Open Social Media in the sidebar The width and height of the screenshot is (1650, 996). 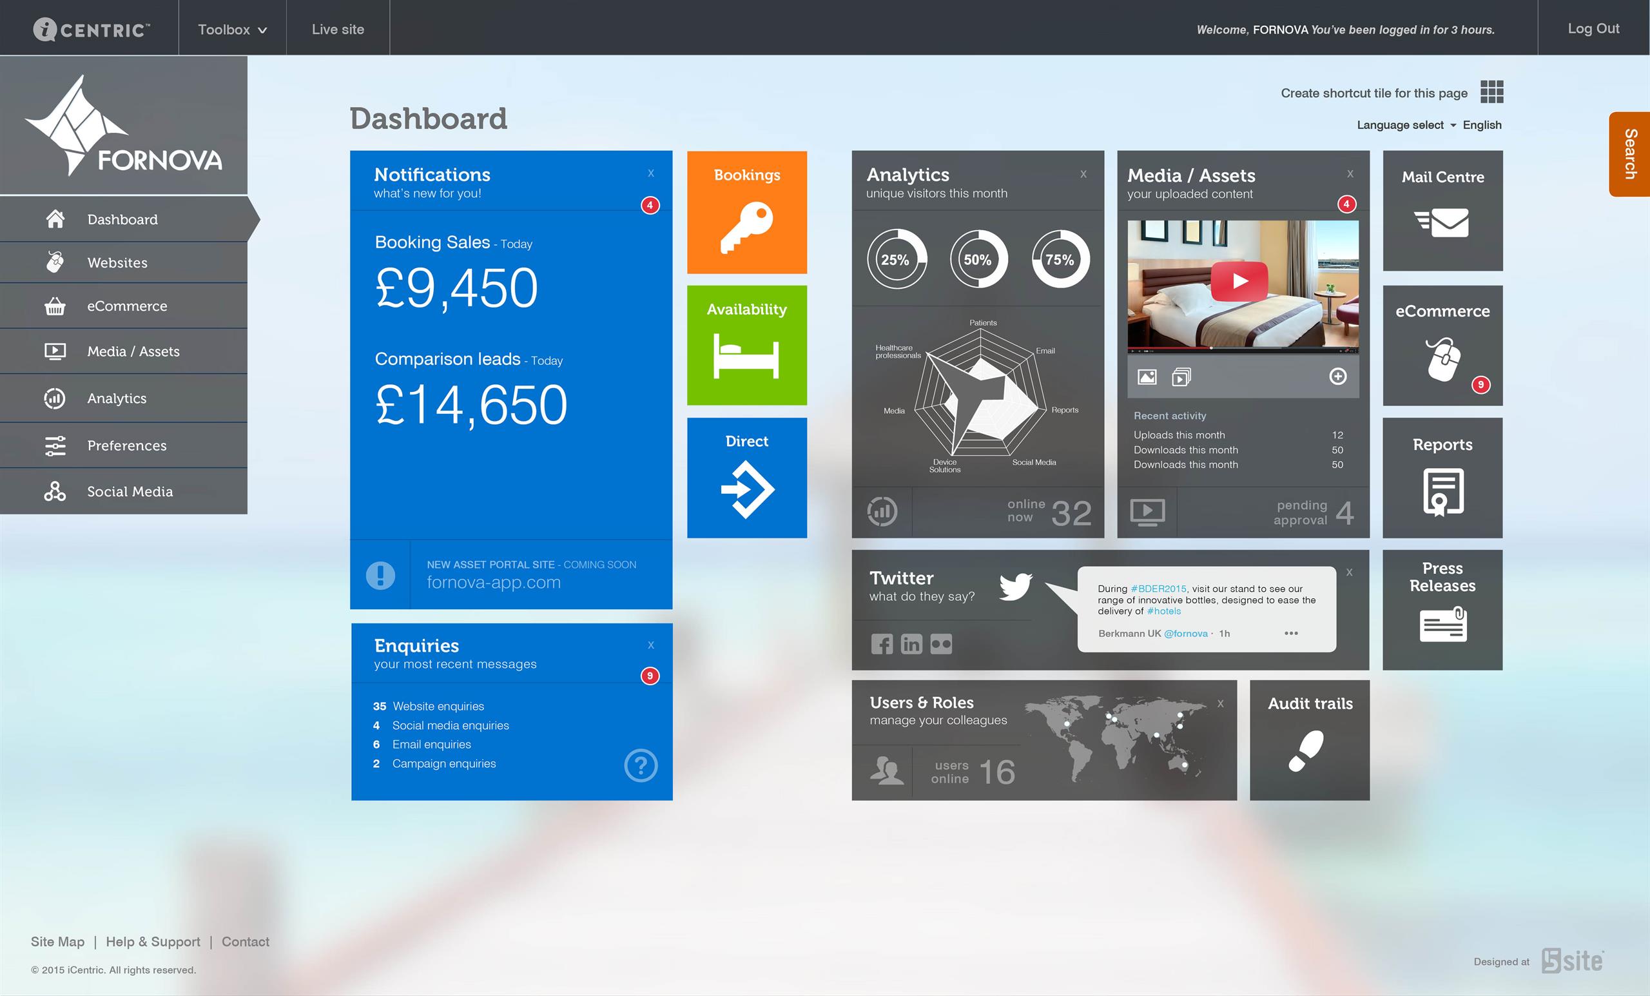point(124,491)
